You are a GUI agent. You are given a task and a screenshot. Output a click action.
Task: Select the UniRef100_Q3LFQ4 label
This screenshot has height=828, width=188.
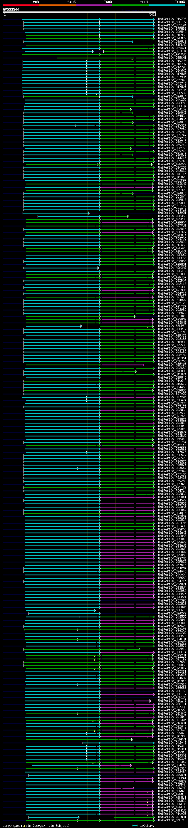[x=172, y=106]
